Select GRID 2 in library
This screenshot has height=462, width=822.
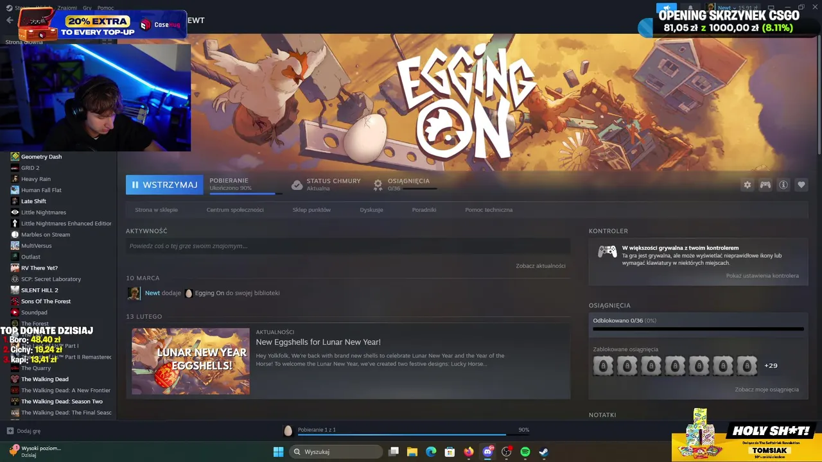pyautogui.click(x=30, y=168)
